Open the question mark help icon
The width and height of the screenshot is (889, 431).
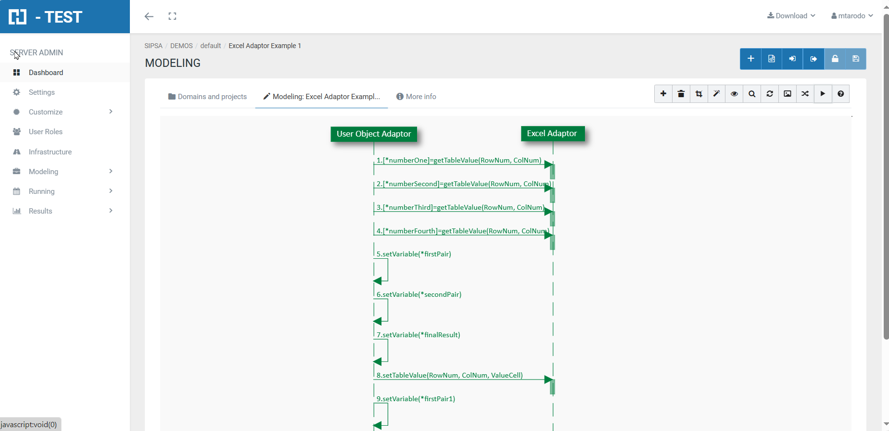[x=840, y=94]
